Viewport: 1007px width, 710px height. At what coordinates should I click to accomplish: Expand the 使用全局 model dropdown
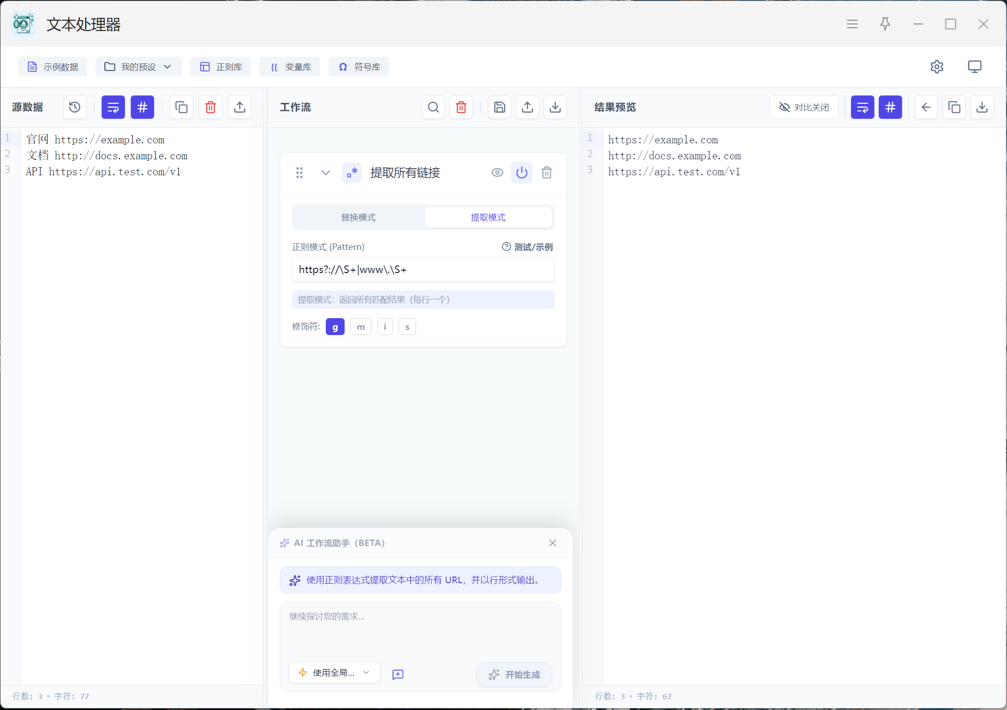coord(334,672)
